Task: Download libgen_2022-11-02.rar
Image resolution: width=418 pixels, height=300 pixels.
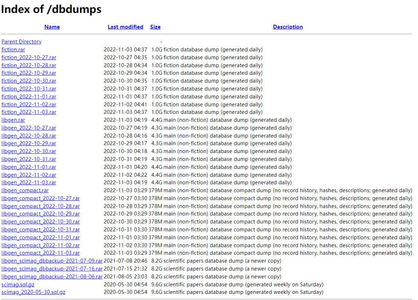Action: (29, 175)
